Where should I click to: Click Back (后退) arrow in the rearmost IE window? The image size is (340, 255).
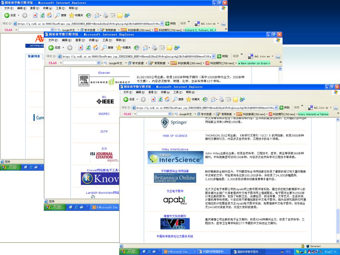tap(7, 15)
